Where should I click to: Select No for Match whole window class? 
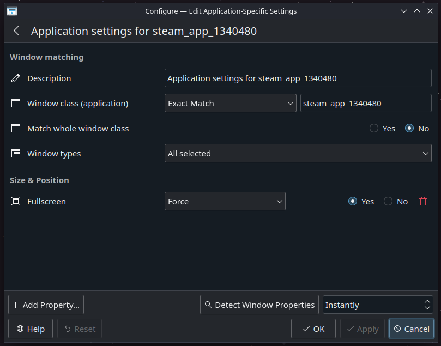[x=410, y=129]
